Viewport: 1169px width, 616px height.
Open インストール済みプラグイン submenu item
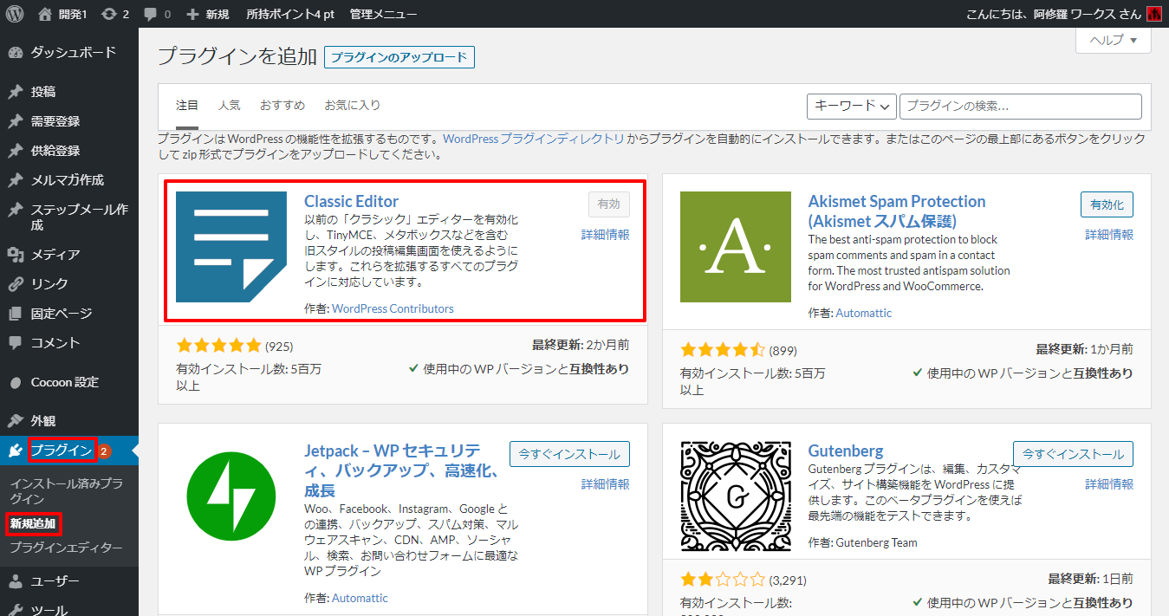tap(67, 491)
